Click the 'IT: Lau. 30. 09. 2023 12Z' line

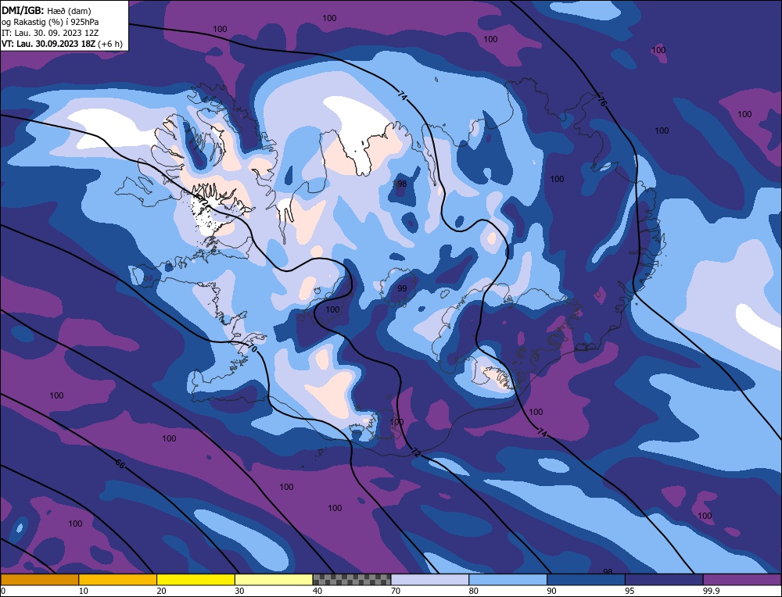tap(50, 33)
